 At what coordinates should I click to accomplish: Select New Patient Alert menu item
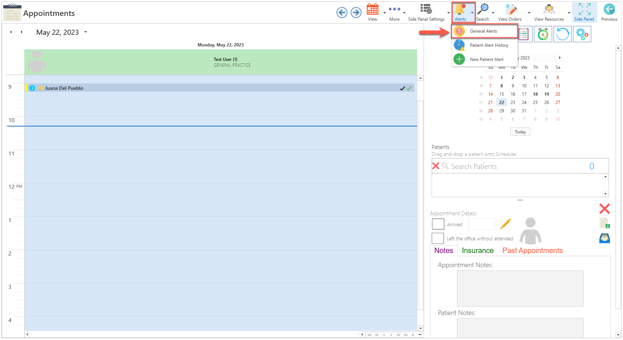click(x=485, y=59)
